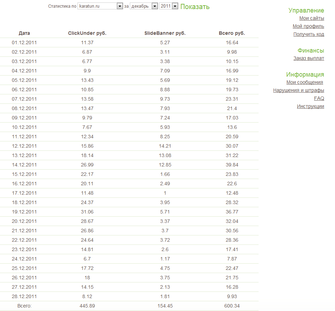This screenshot has width=335, height=311.
Task: Click ClickUnder value 20.11
Action: pos(87,184)
